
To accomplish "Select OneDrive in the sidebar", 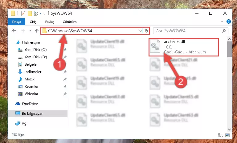I will pos(30,103).
